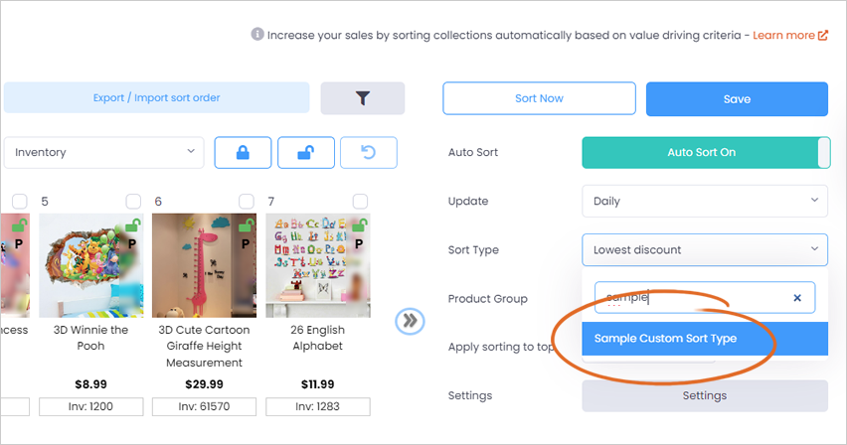Click green unlock icon on Giraffe Height product
Image resolution: width=847 pixels, height=445 pixels.
[x=247, y=224]
